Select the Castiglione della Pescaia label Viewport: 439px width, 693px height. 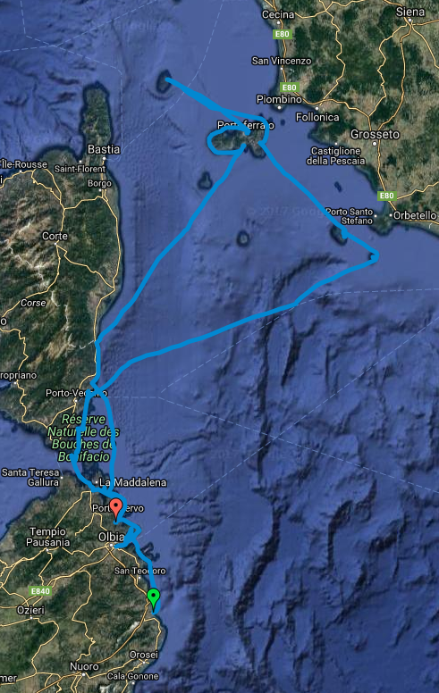pyautogui.click(x=335, y=155)
